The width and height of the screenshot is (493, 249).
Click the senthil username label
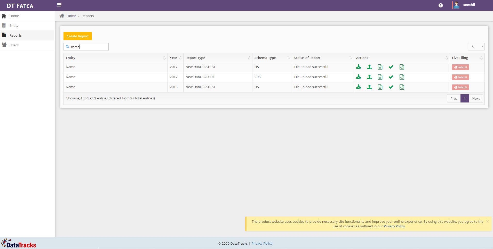(x=469, y=5)
